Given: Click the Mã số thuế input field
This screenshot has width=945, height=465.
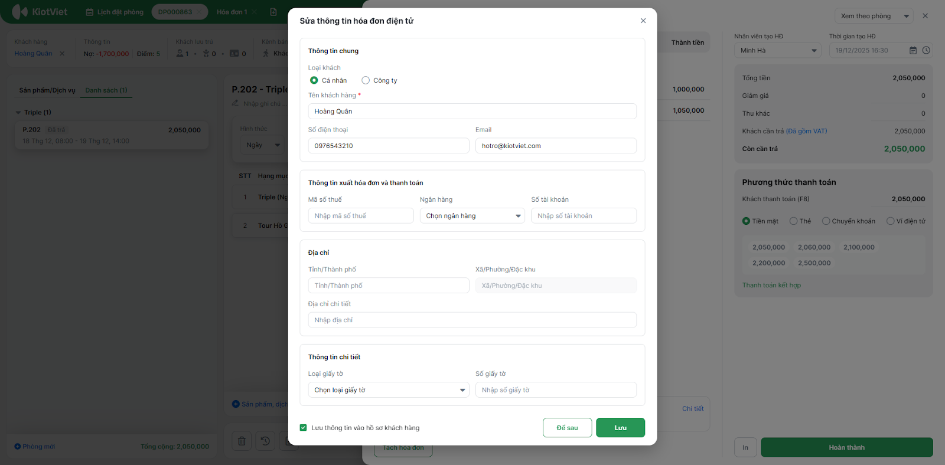Looking at the screenshot, I should tap(360, 216).
